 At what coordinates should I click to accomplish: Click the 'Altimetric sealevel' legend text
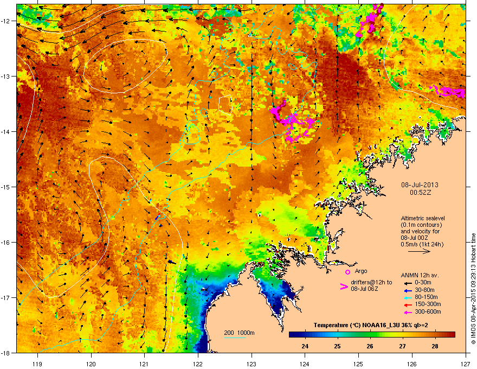click(423, 218)
